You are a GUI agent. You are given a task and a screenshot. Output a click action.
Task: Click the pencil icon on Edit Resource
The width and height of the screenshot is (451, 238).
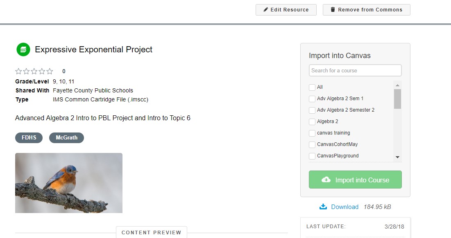pyautogui.click(x=266, y=10)
